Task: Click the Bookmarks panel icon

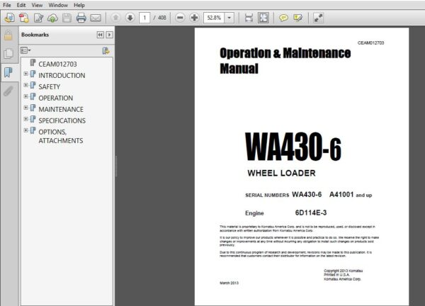Action: pos(8,72)
